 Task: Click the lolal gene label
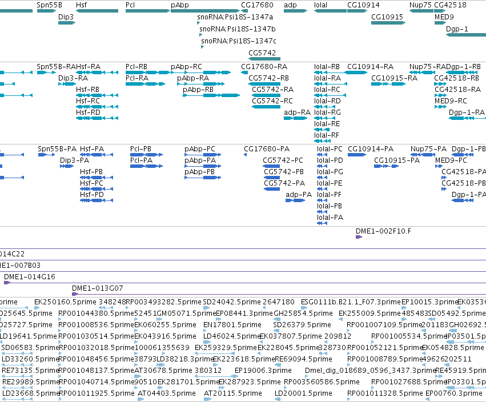(x=320, y=5)
